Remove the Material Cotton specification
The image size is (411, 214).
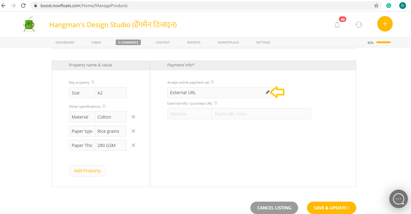point(133,117)
